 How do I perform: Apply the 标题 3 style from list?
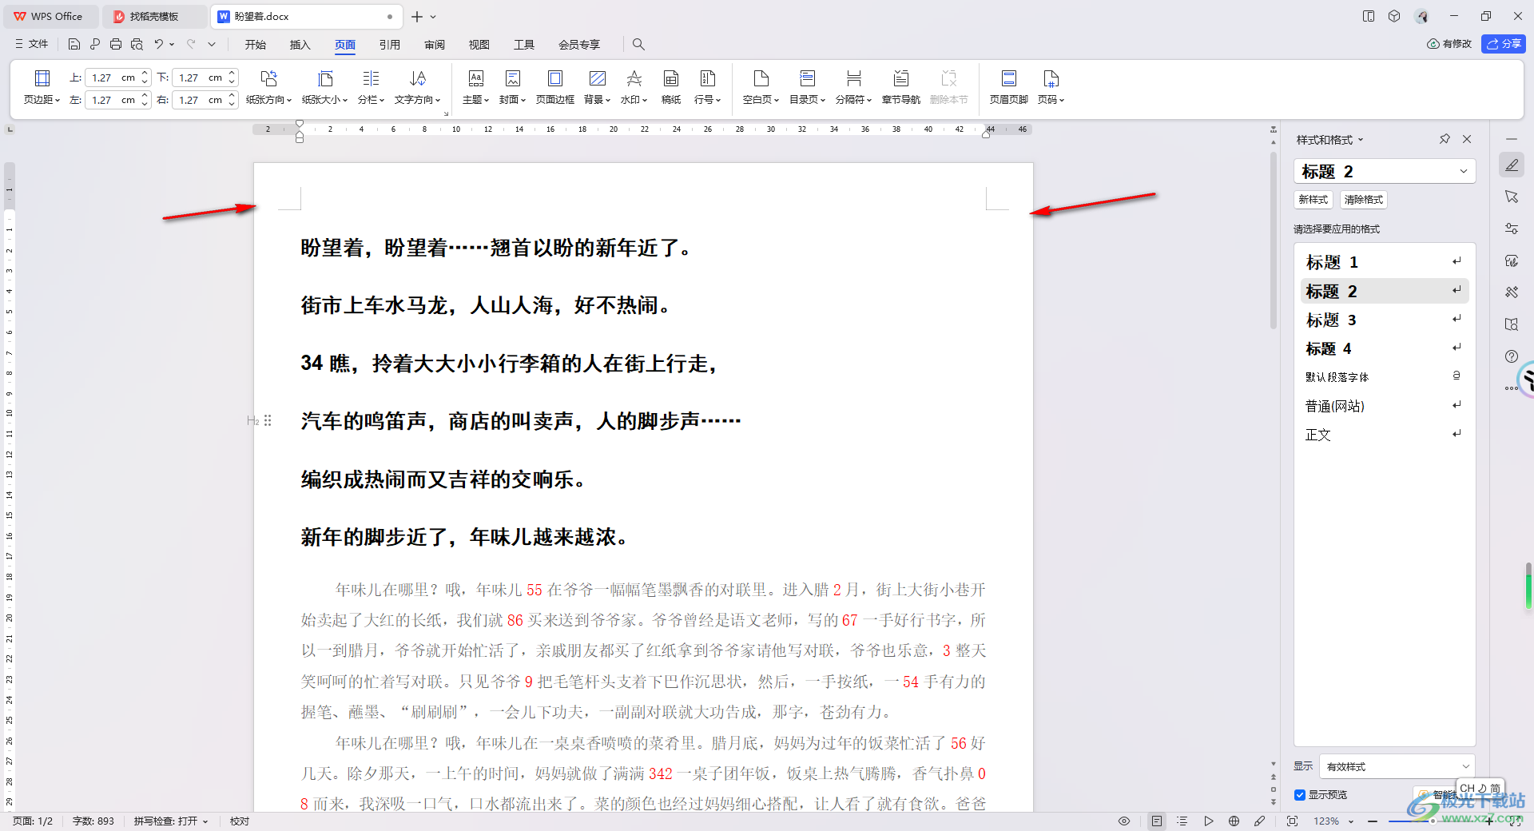[x=1385, y=320]
